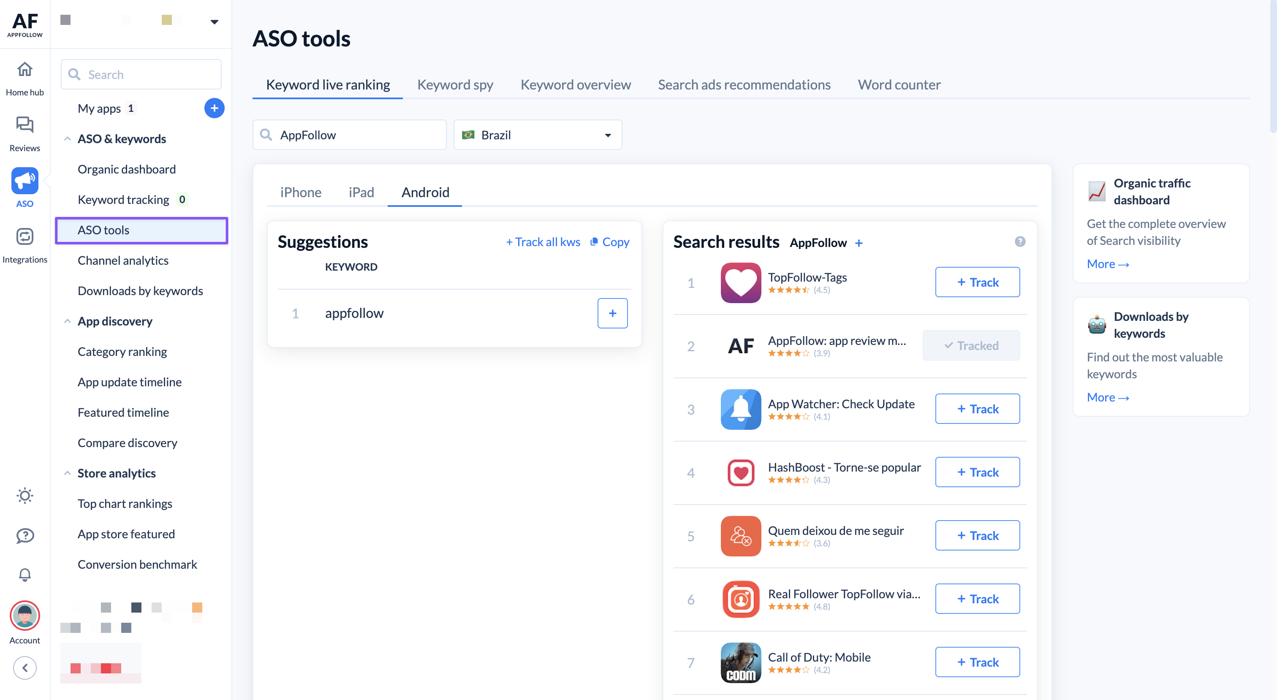This screenshot has height=700, width=1277.
Task: Open theme settings via the sun icon
Action: coord(24,496)
